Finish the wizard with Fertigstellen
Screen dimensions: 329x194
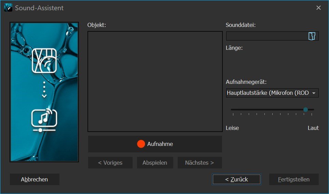[294, 179]
